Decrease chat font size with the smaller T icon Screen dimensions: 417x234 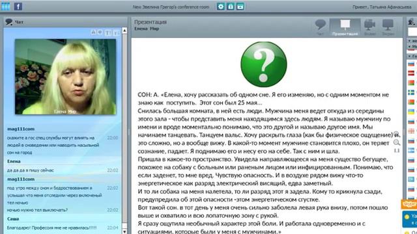pos(116,33)
